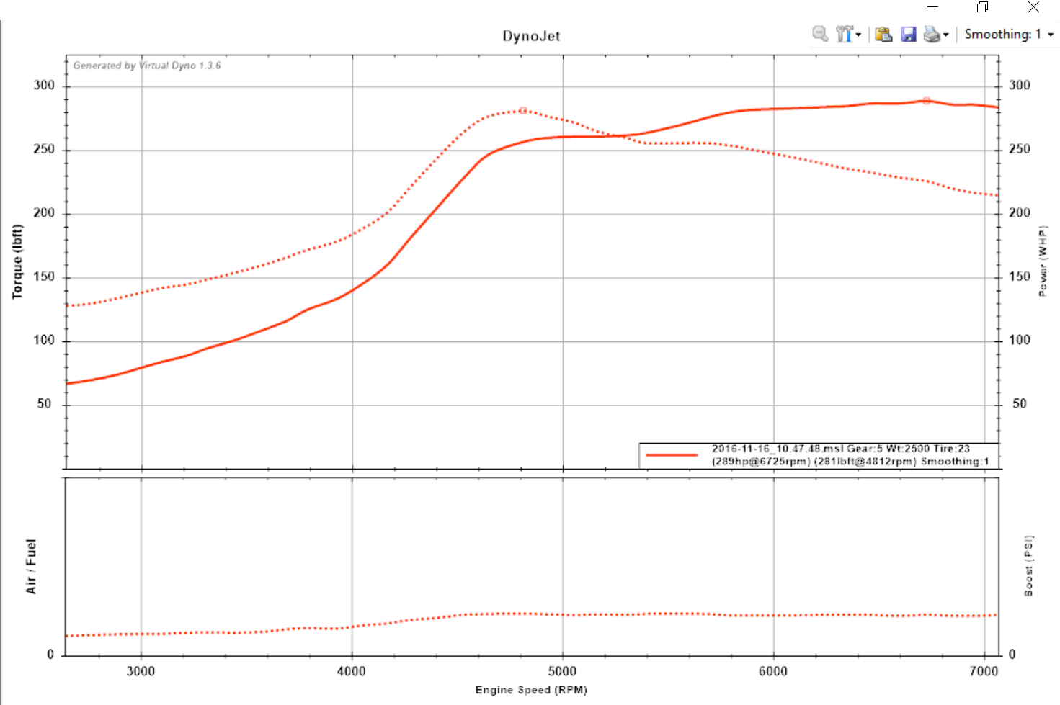Image resolution: width=1060 pixels, height=705 pixels.
Task: Click the 3000 RPM axis tick label
Action: coord(141,671)
